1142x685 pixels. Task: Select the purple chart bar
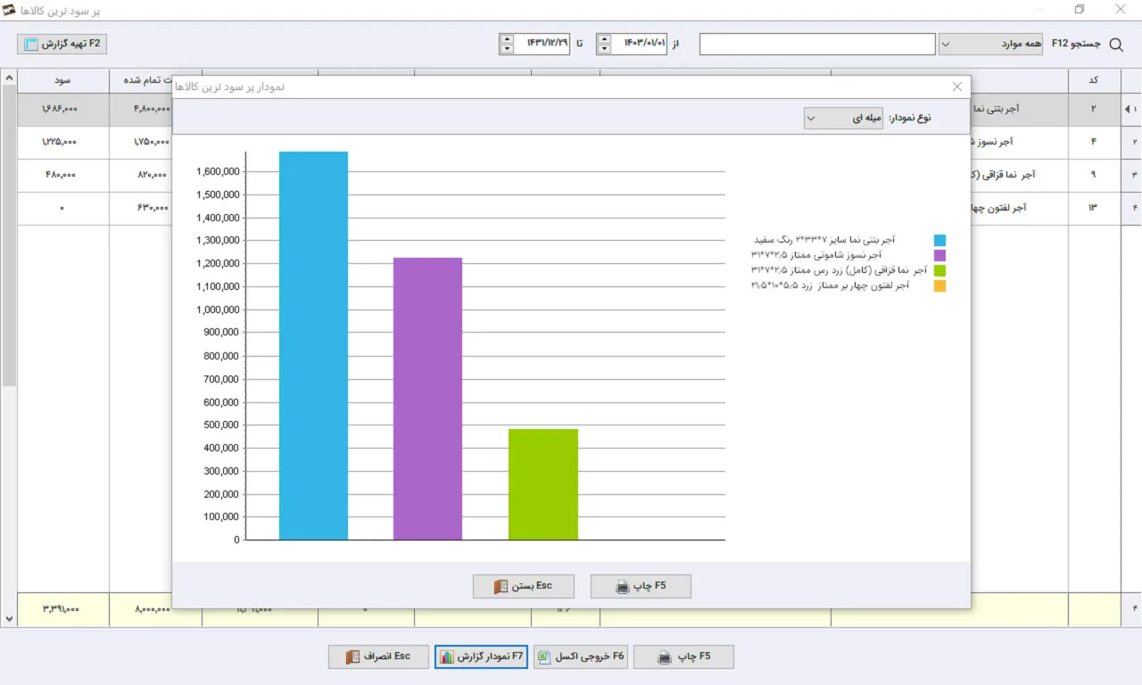(x=427, y=399)
